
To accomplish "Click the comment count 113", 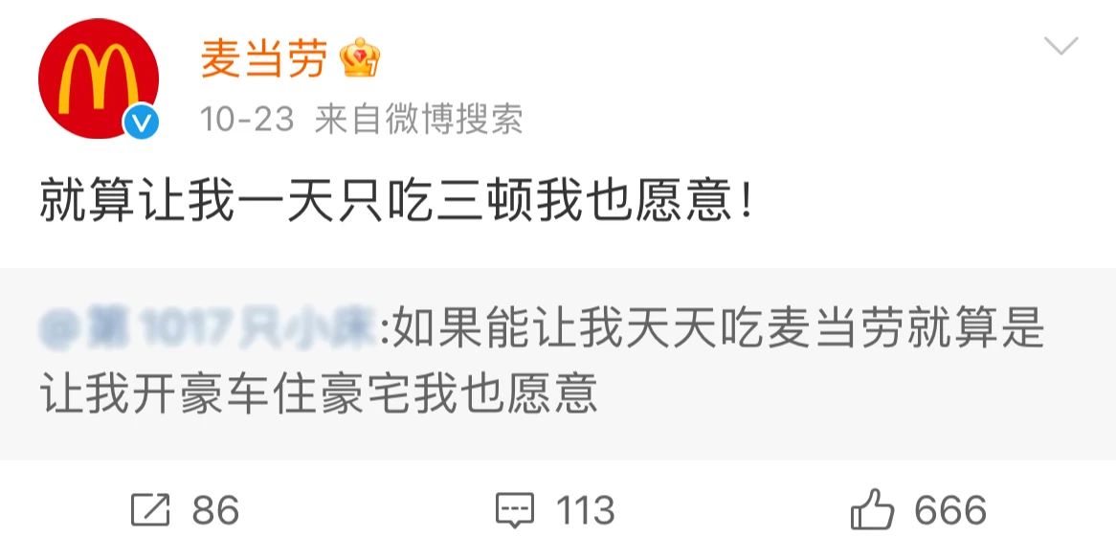I will [x=585, y=510].
